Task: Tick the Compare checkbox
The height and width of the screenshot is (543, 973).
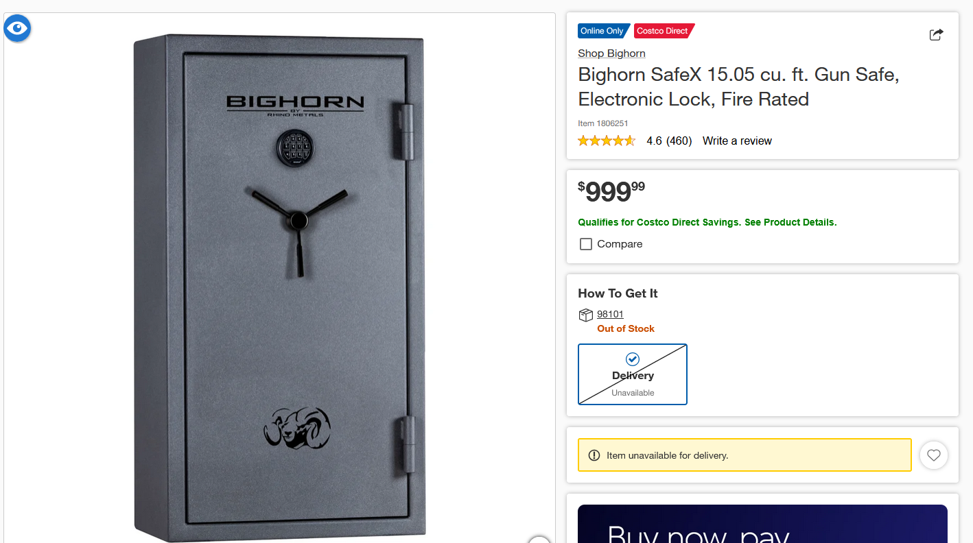Action: pyautogui.click(x=586, y=244)
